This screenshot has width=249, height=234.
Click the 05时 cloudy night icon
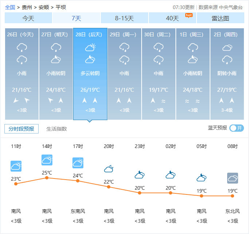(202, 178)
